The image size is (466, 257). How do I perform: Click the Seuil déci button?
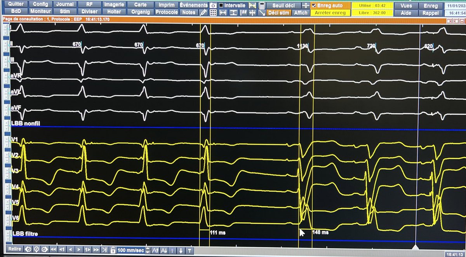pyautogui.click(x=284, y=5)
